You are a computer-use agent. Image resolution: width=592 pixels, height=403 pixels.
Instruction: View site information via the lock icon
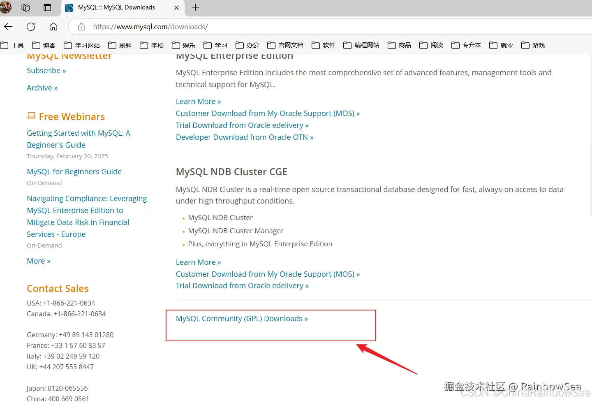(x=81, y=27)
